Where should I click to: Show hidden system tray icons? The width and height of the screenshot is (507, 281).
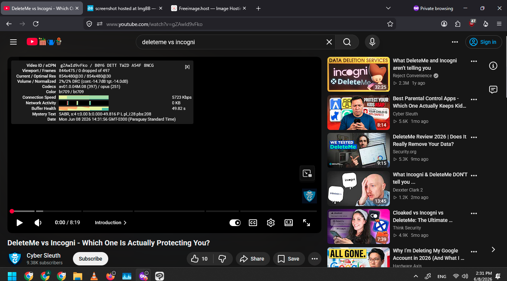tap(416, 276)
